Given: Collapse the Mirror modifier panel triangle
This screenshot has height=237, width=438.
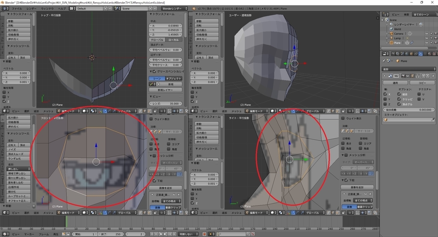Looking at the screenshot, I should pyautogui.click(x=385, y=76).
